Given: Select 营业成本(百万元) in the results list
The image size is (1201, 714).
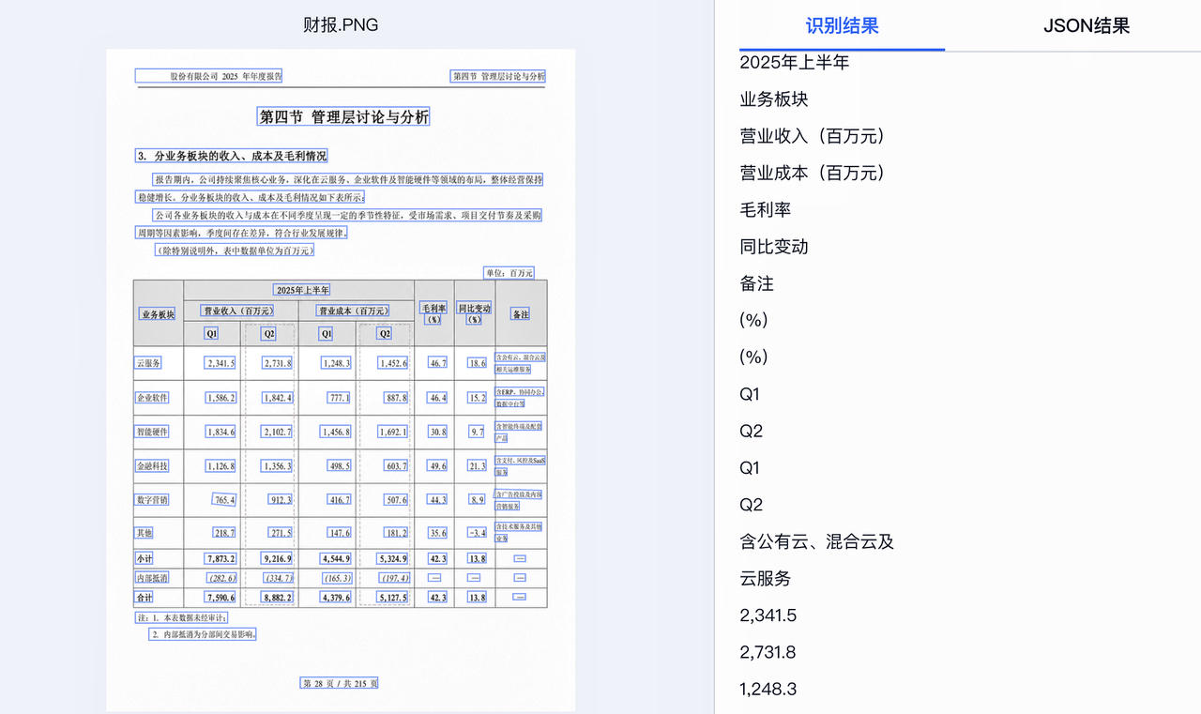Looking at the screenshot, I should click(x=813, y=173).
